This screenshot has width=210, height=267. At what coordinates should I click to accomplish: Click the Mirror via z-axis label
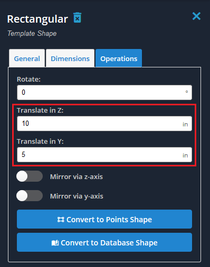tap(77, 176)
